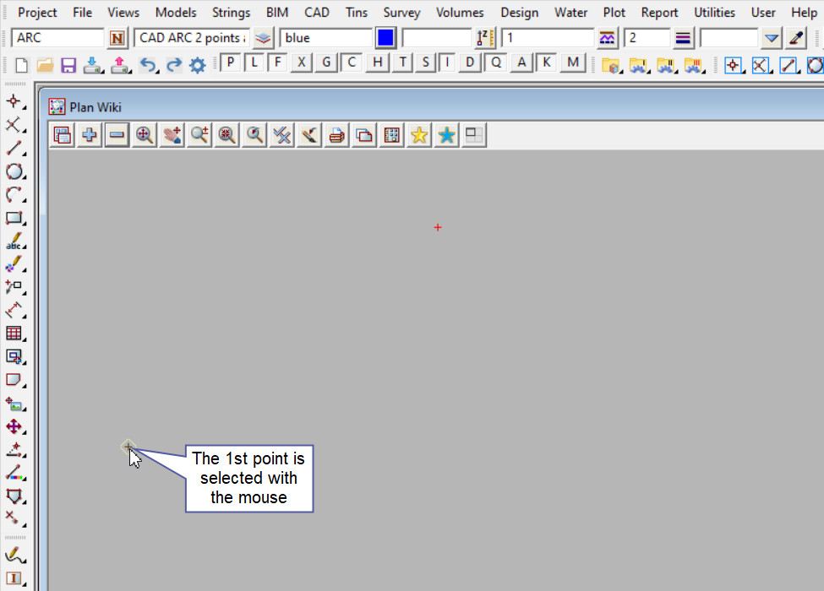Toggle the G snap button
This screenshot has width=824, height=591.
(x=326, y=62)
